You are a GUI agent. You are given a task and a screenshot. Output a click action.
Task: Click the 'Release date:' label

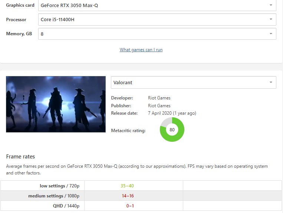click(124, 113)
